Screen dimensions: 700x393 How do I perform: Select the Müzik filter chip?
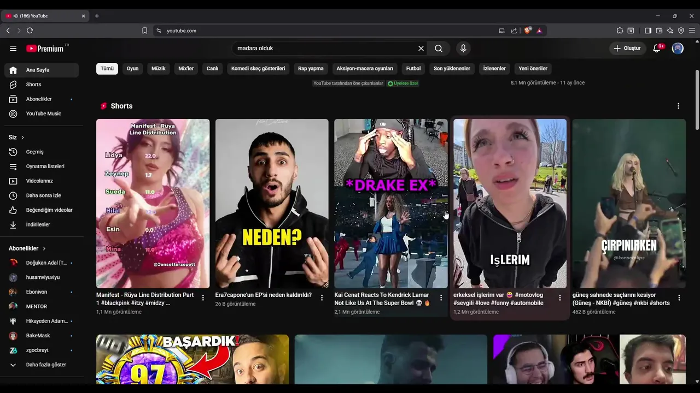click(159, 69)
